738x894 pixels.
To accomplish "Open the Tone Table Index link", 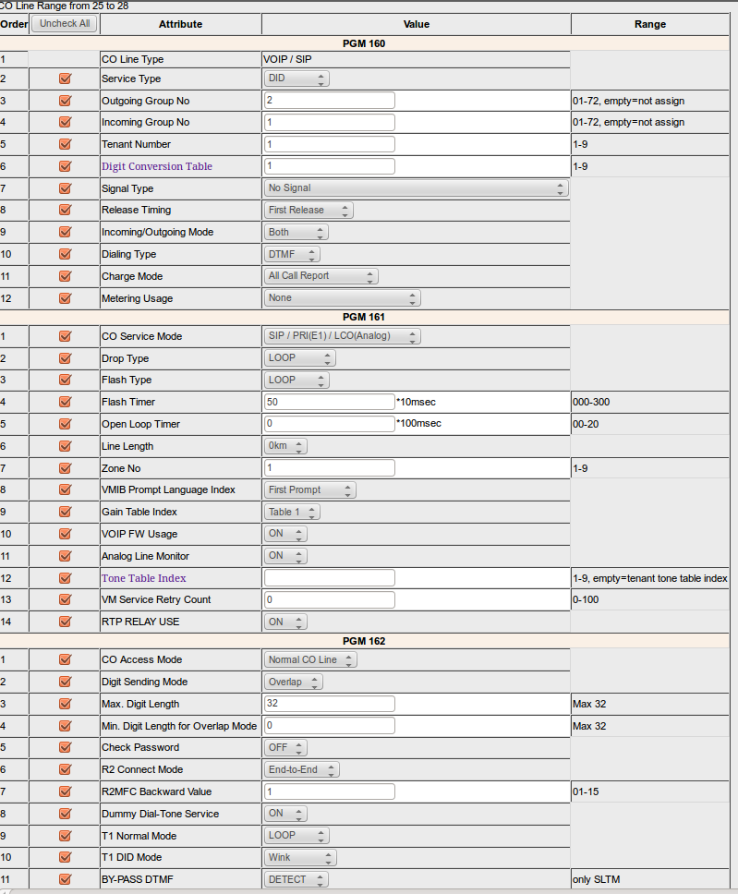I will click(143, 578).
